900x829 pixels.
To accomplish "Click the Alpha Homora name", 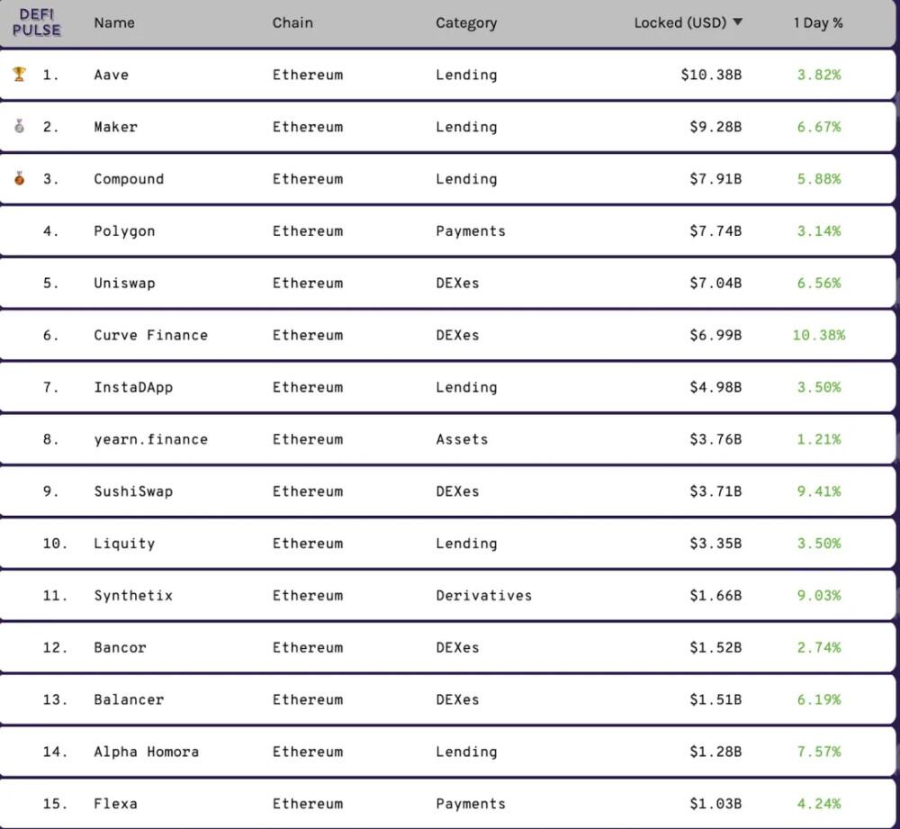I will tap(146, 752).
